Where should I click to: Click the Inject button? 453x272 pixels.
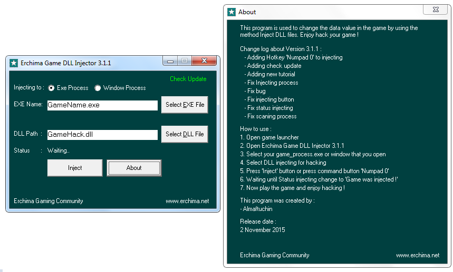75,168
